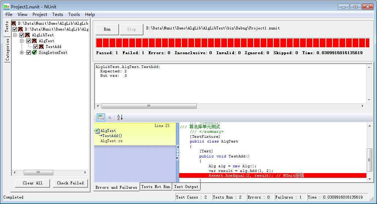Click the tree panel scroll-right arrow
The height and width of the screenshot is (204, 377).
coord(85,172)
